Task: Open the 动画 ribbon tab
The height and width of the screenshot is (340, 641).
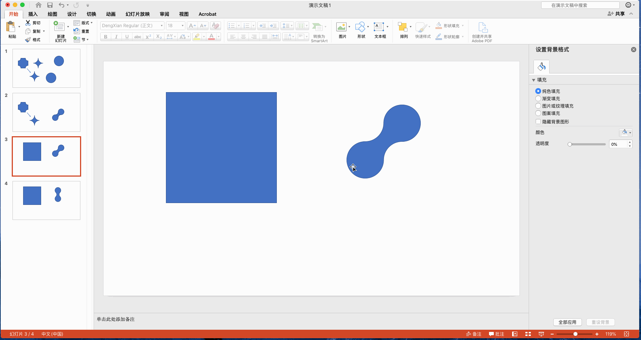Action: point(111,14)
